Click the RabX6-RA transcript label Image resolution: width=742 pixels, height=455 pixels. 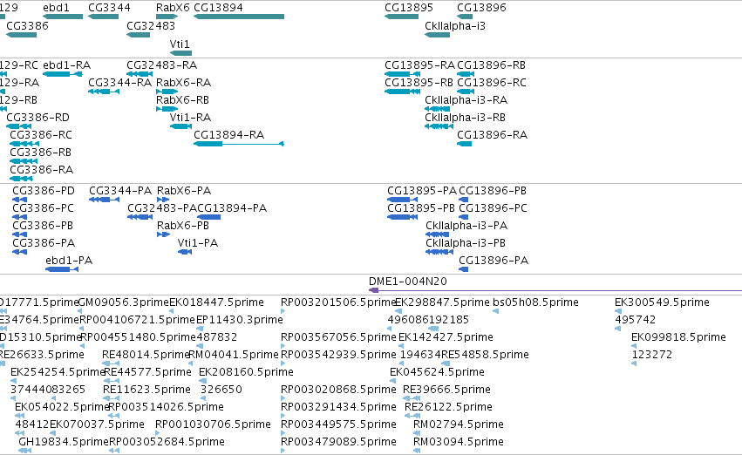coord(184,82)
